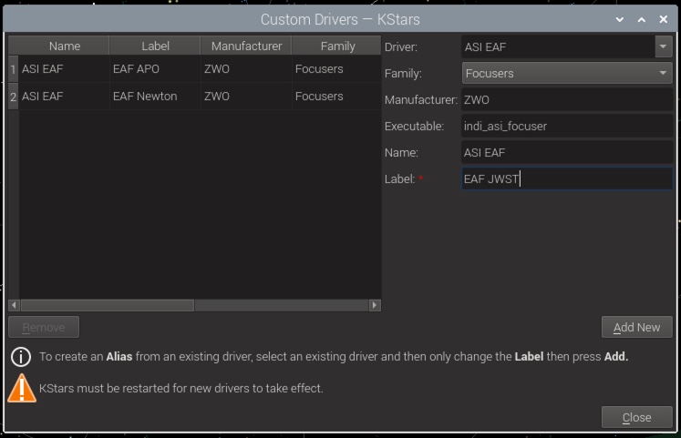Viewport: 681px width, 438px height.
Task: Select row header number 2
Action: 14,97
